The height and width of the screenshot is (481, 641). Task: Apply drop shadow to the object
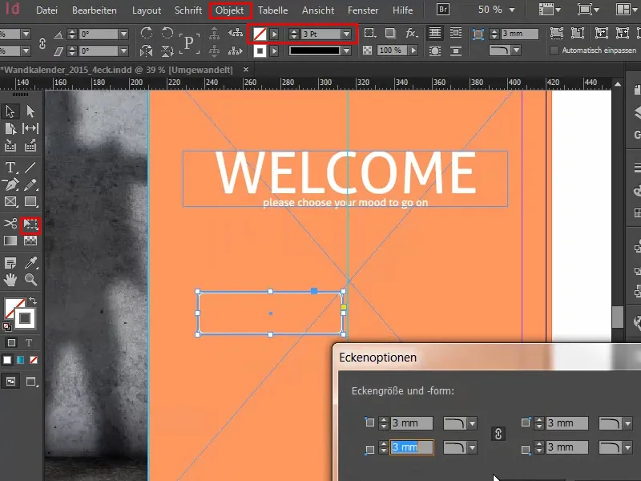390,33
